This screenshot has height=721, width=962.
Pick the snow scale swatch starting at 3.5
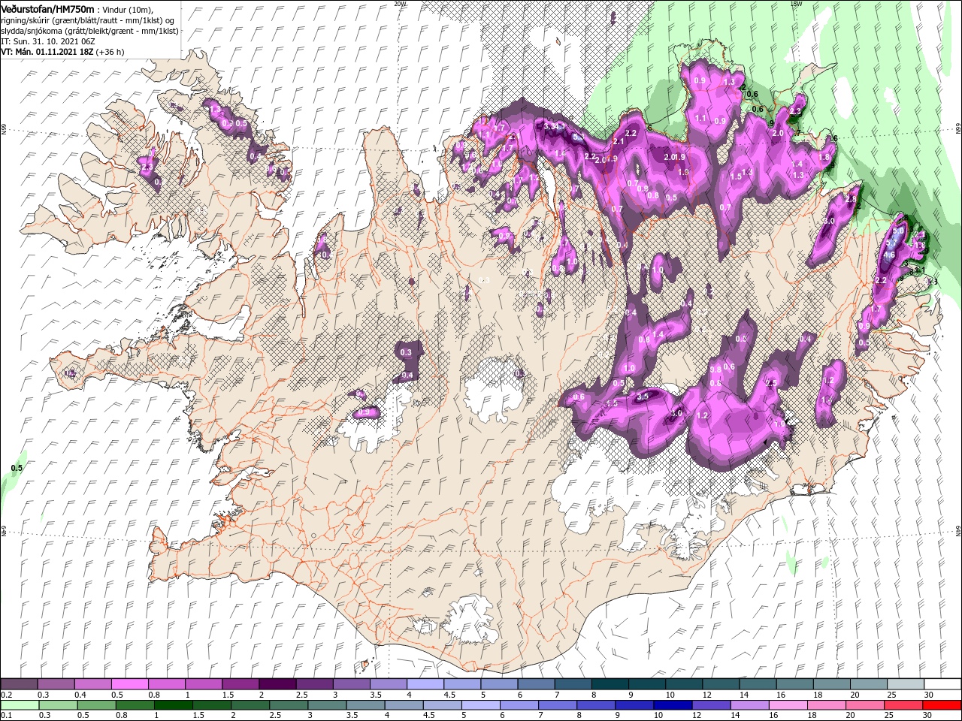[389, 683]
